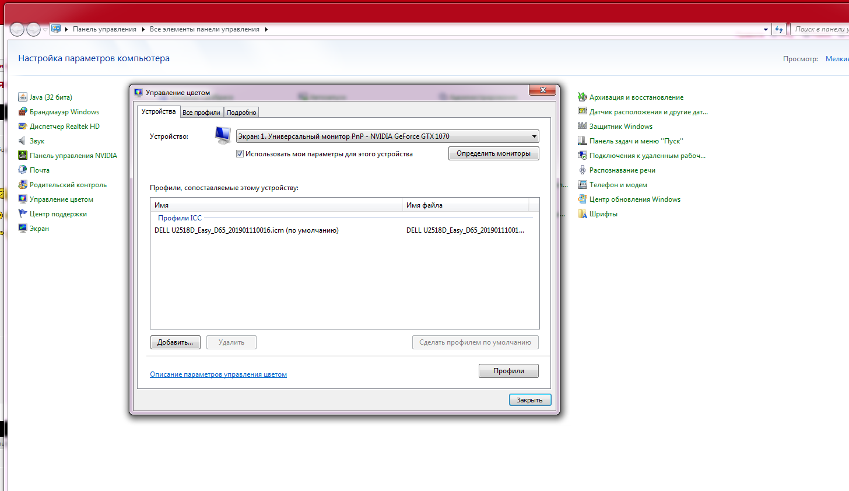Click the Java (32 бита) icon
Screen dimensions: 849x491
23,97
